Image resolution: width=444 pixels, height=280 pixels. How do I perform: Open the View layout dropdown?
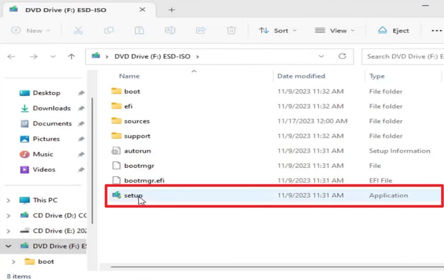click(335, 30)
